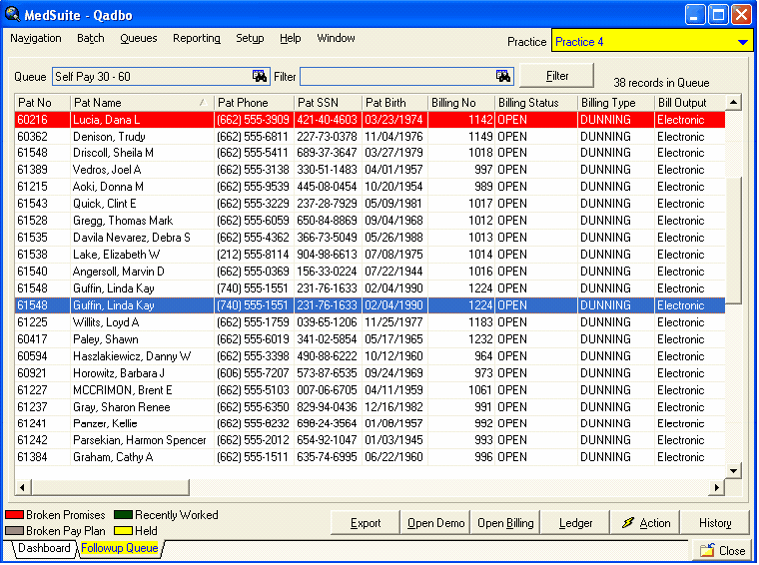Screen dimensions: 759x565
Task: Sort by Pat SSN column header
Action: [328, 103]
